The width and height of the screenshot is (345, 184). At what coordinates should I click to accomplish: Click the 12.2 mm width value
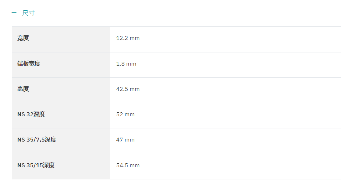pyautogui.click(x=128, y=38)
